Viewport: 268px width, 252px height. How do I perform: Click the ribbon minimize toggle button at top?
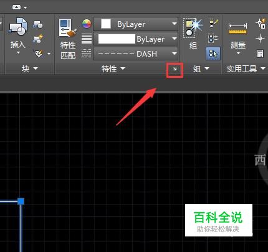click(x=16, y=7)
